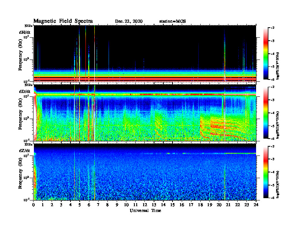
Task: Click hour "20" on the time axis
Action: pos(219,205)
